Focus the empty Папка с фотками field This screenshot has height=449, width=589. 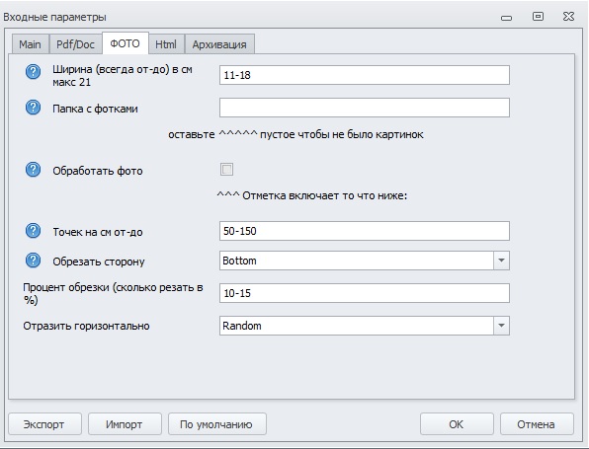pyautogui.click(x=365, y=108)
